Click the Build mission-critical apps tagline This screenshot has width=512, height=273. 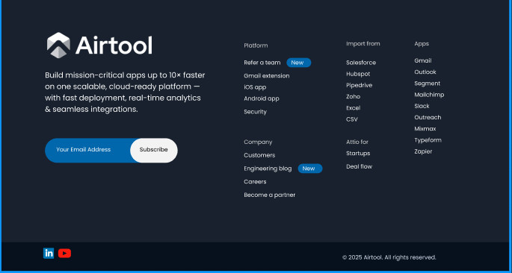[x=125, y=92]
